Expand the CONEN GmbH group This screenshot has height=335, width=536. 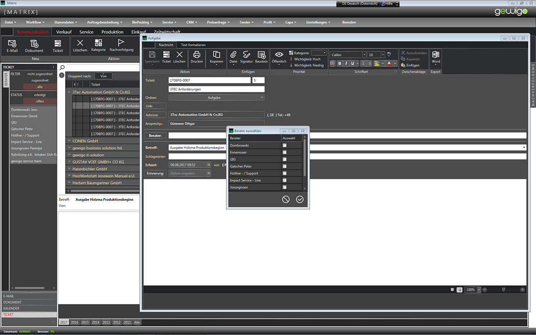click(x=69, y=141)
